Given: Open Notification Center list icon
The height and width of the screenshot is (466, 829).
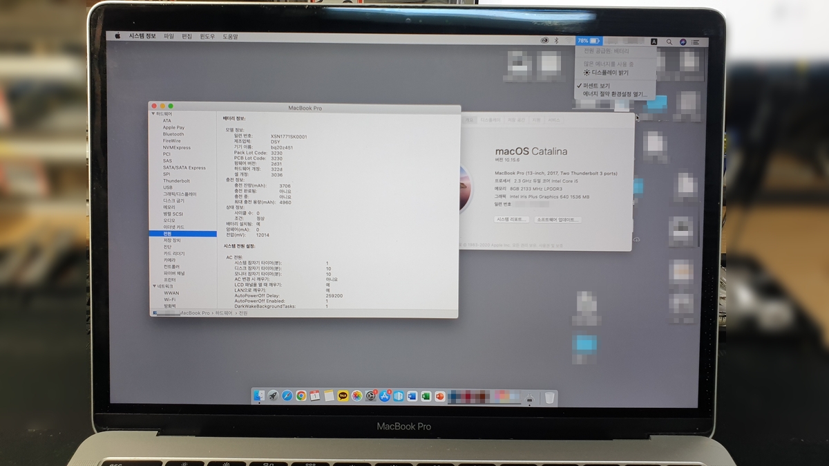Looking at the screenshot, I should point(696,41).
